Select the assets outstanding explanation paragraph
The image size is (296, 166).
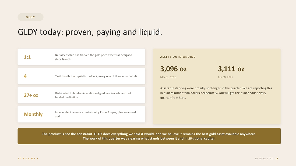pos(216,93)
